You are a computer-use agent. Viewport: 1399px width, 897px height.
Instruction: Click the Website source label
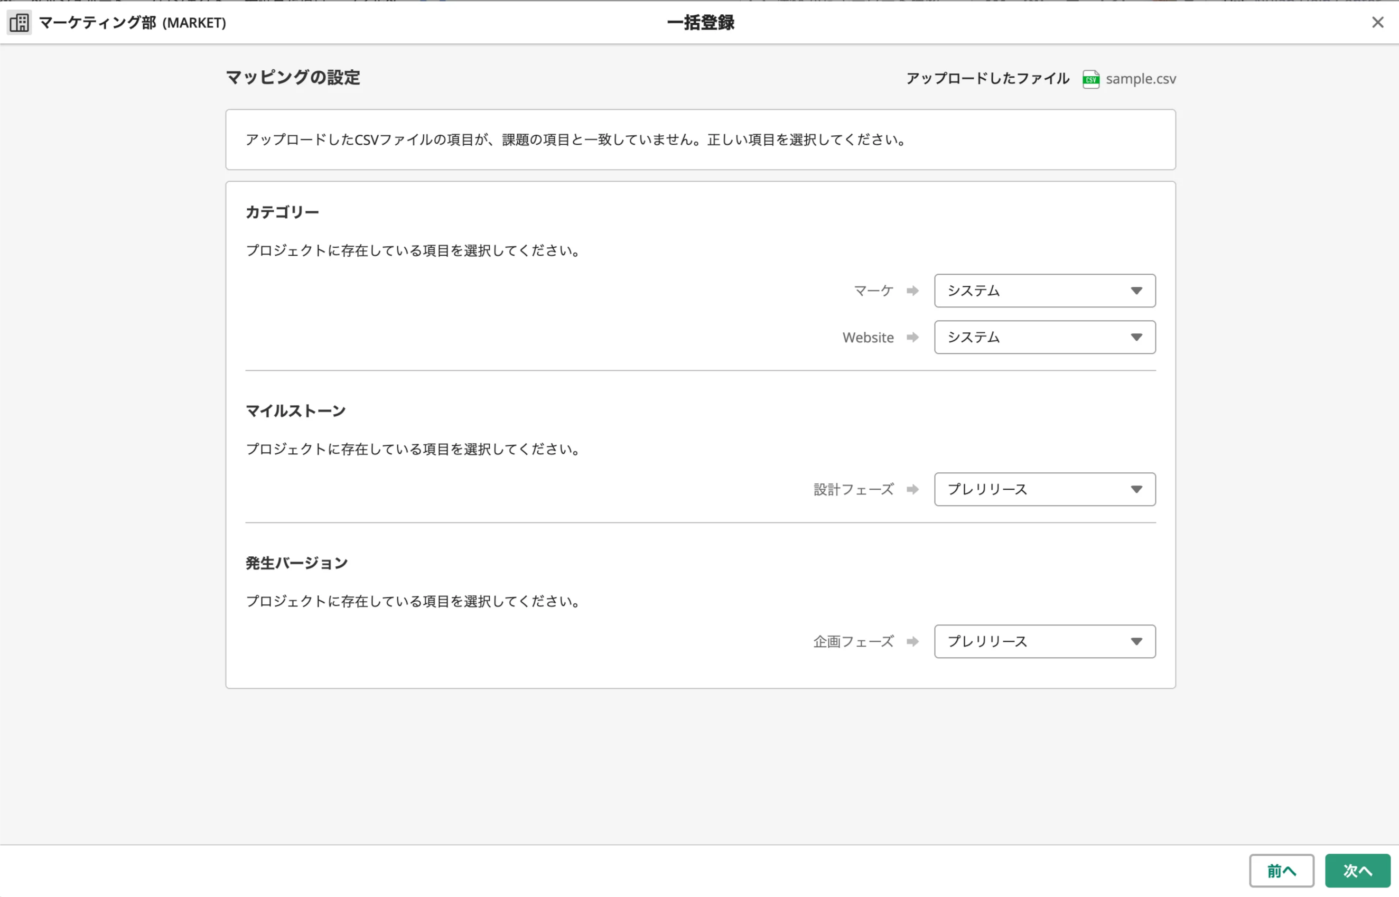(x=868, y=337)
